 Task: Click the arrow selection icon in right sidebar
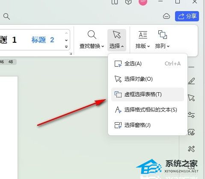[x=191, y=98]
